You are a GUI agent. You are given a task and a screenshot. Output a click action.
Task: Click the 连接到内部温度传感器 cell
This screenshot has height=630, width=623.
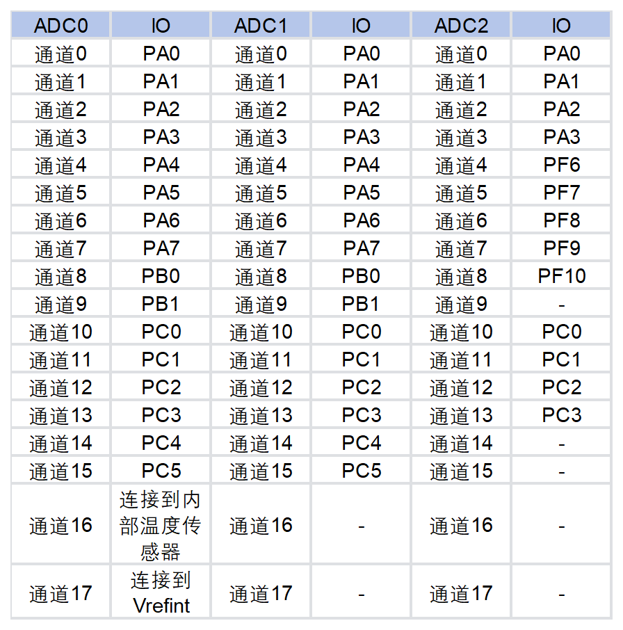161,524
